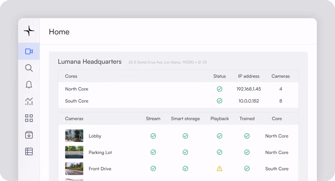This screenshot has height=181, width=335.
Task: Click the Lumana star logo
Action: click(x=29, y=31)
